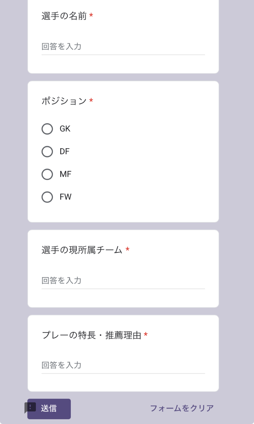Click the フォームをクリア link

(x=182, y=408)
